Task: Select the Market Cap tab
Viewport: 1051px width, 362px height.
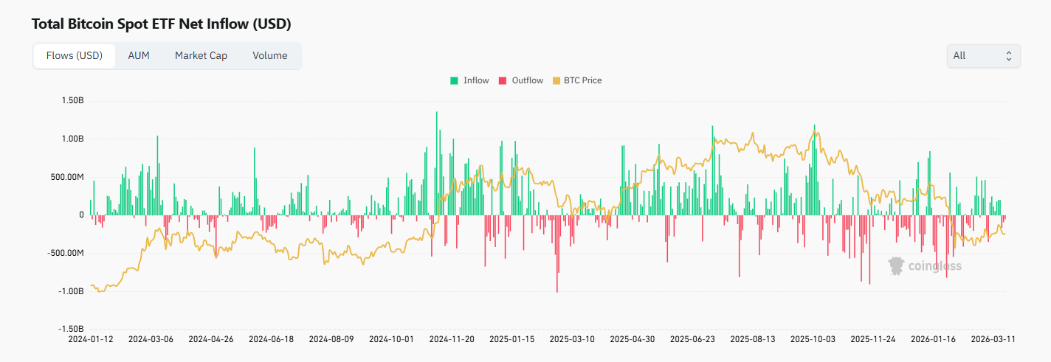Action: pyautogui.click(x=201, y=55)
